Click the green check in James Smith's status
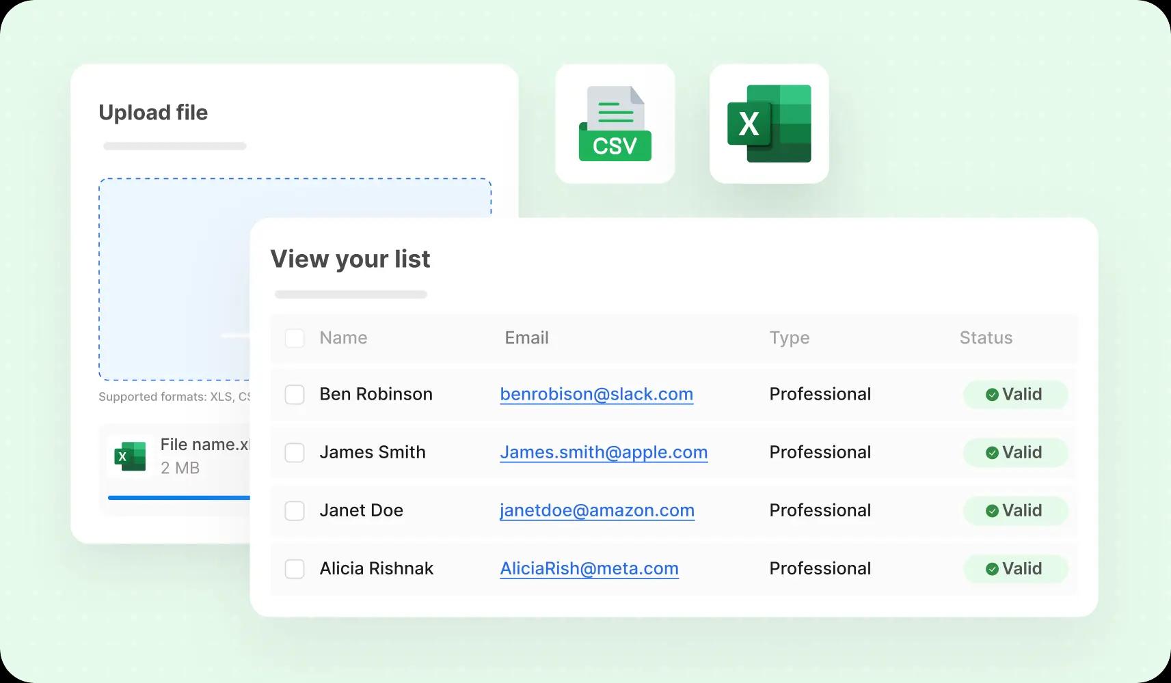The image size is (1171, 683). 992,453
